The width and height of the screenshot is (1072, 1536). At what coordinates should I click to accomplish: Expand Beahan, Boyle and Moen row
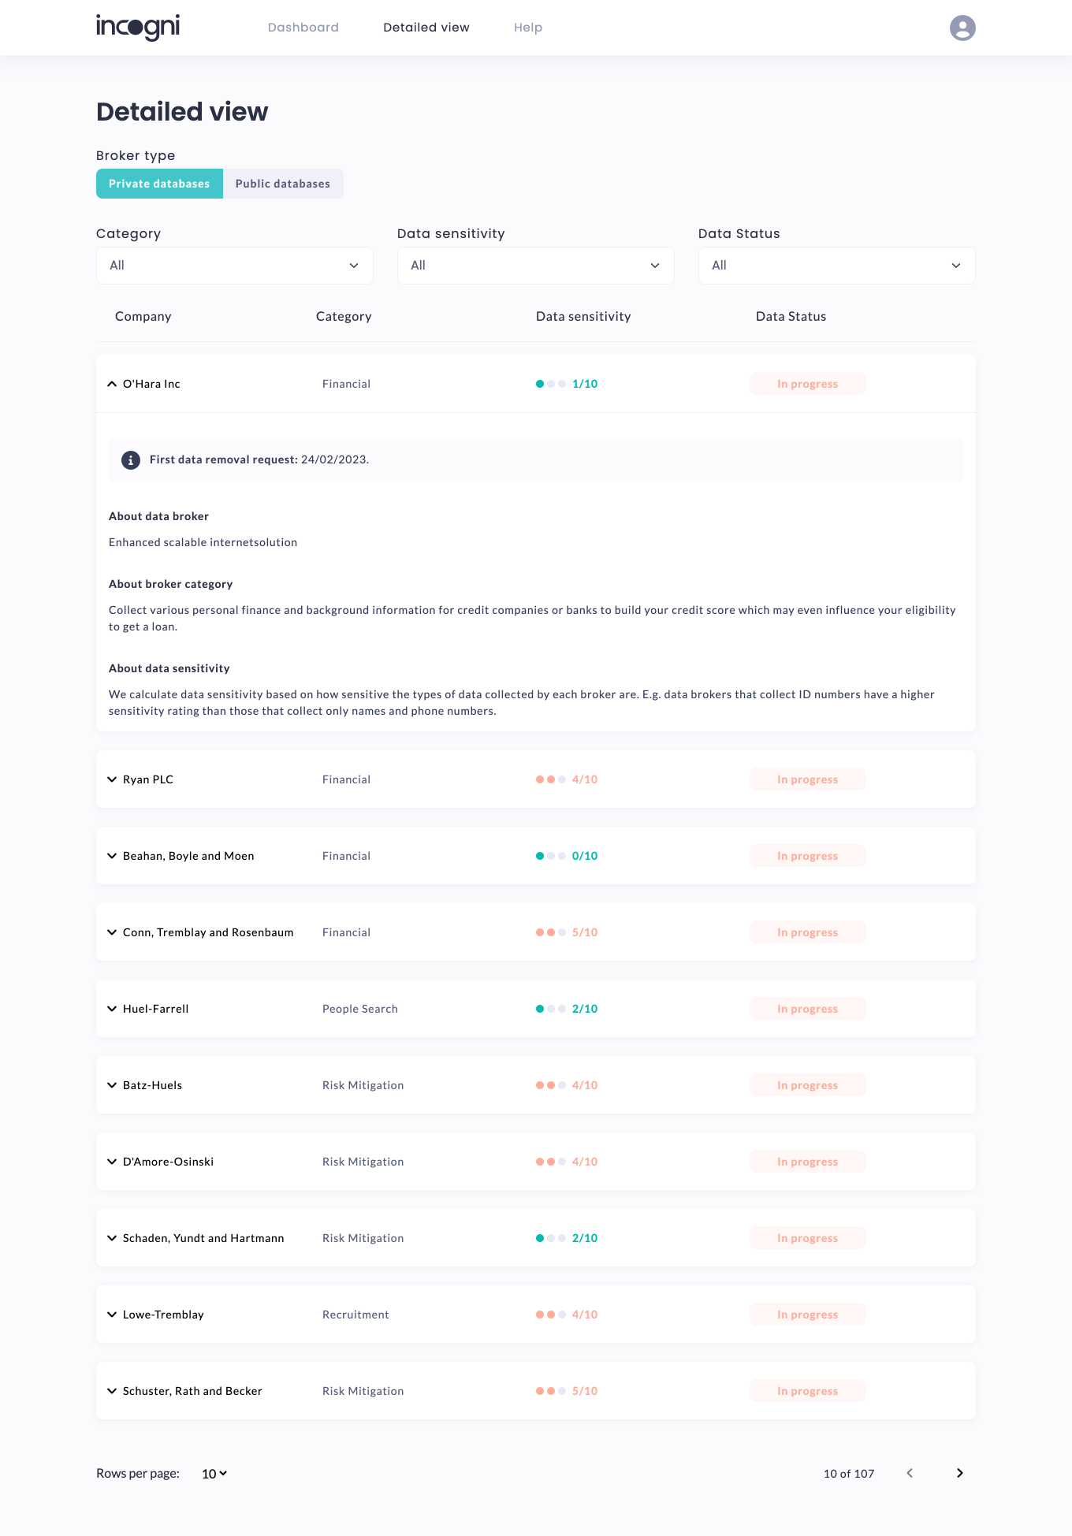112,856
